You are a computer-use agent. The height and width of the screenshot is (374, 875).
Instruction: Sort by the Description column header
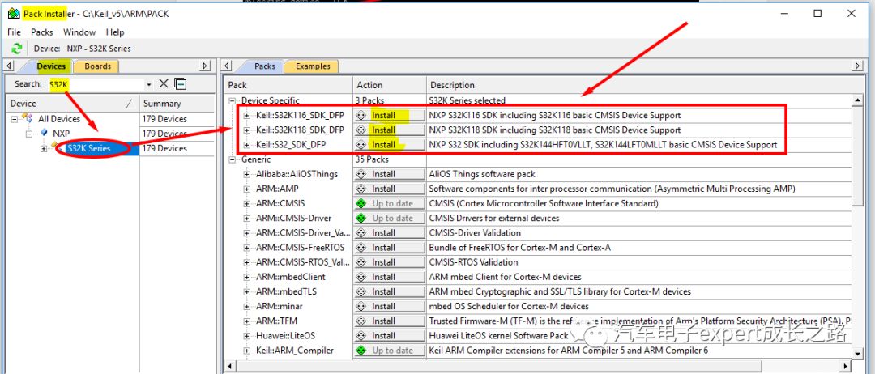click(x=638, y=85)
